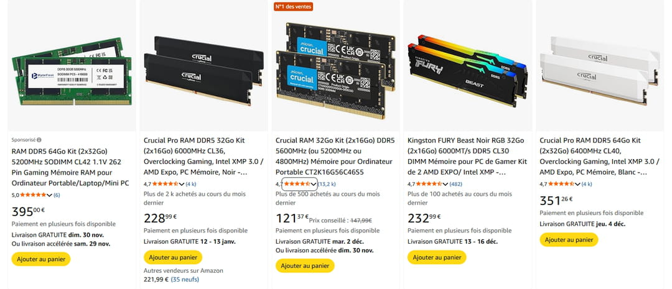Open rating chevron for Crucial Pro 32Go Noir

(x=182, y=184)
